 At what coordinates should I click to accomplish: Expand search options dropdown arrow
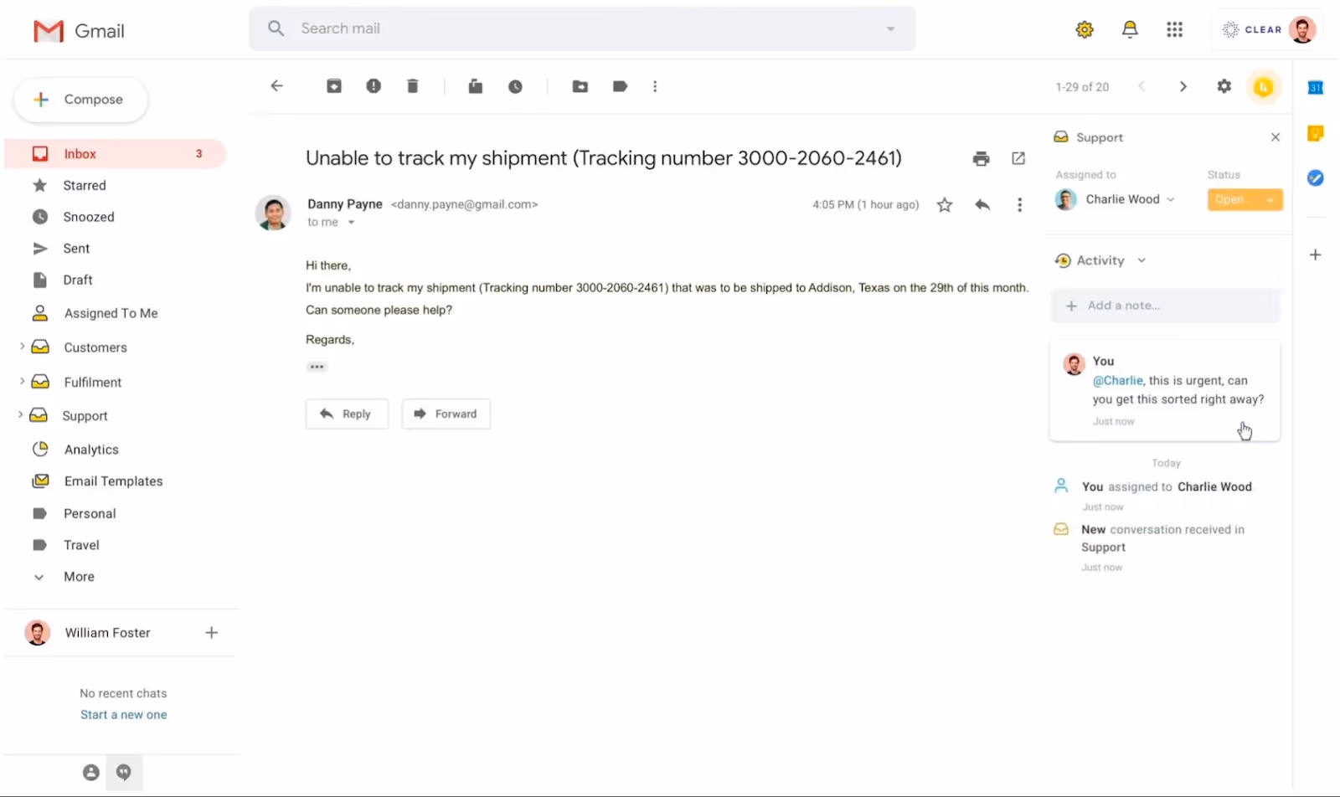coord(890,28)
